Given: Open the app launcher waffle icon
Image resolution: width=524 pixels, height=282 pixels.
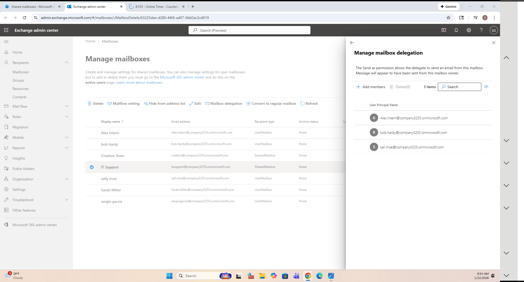Looking at the screenshot, I should click(6, 30).
